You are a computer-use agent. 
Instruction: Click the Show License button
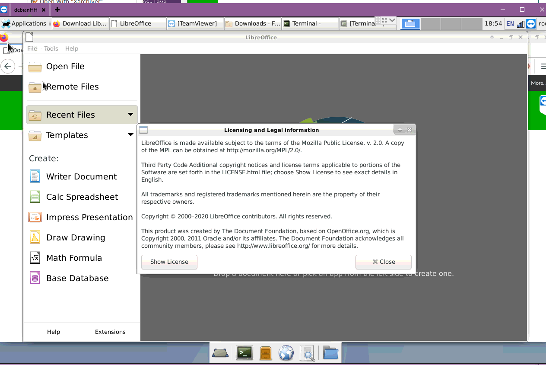[169, 262]
